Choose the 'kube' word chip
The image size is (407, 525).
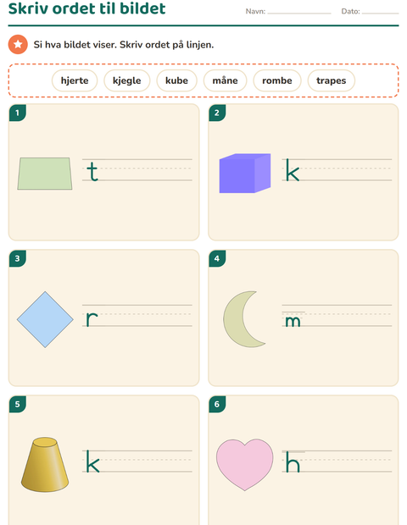[x=176, y=80]
